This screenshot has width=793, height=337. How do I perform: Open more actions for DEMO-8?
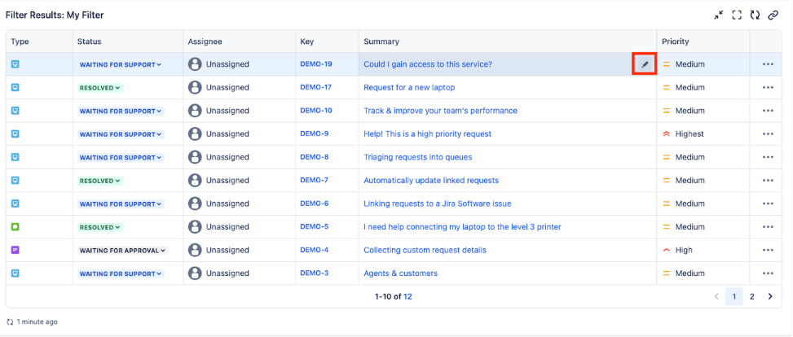pyautogui.click(x=768, y=157)
